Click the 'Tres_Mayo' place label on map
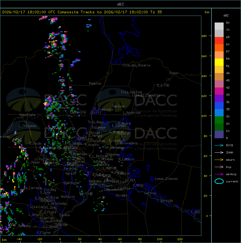 coord(96,122)
